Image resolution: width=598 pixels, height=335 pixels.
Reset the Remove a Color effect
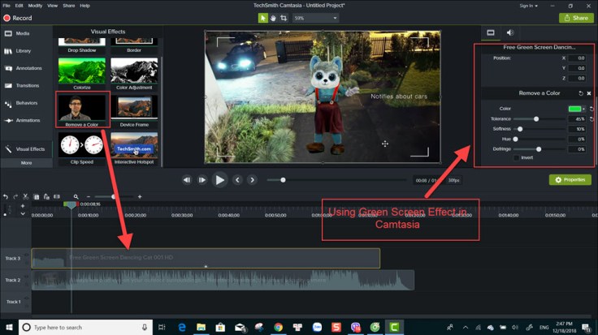point(581,93)
